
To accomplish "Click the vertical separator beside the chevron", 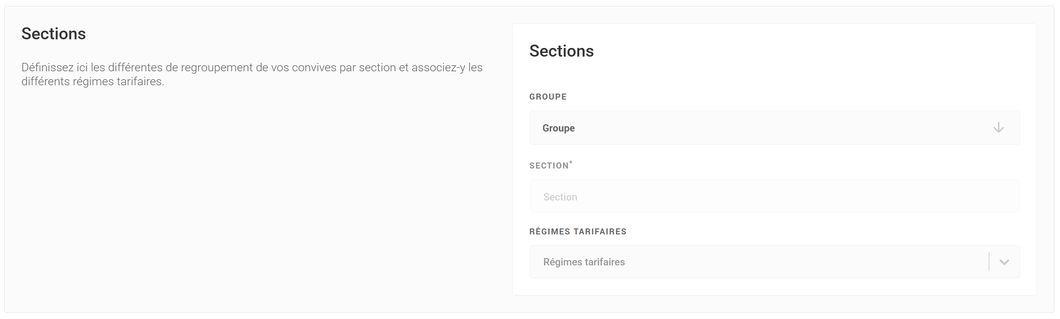I will 989,262.
